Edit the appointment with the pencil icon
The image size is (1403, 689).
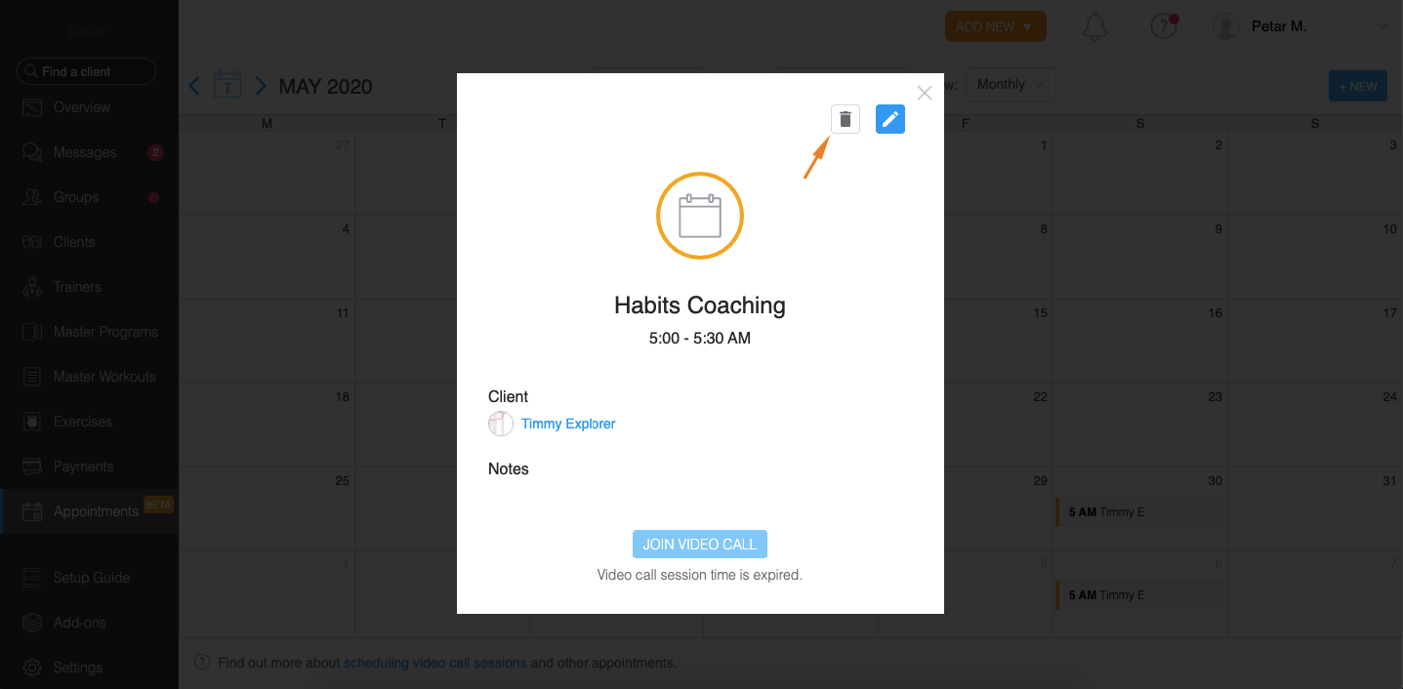click(890, 119)
